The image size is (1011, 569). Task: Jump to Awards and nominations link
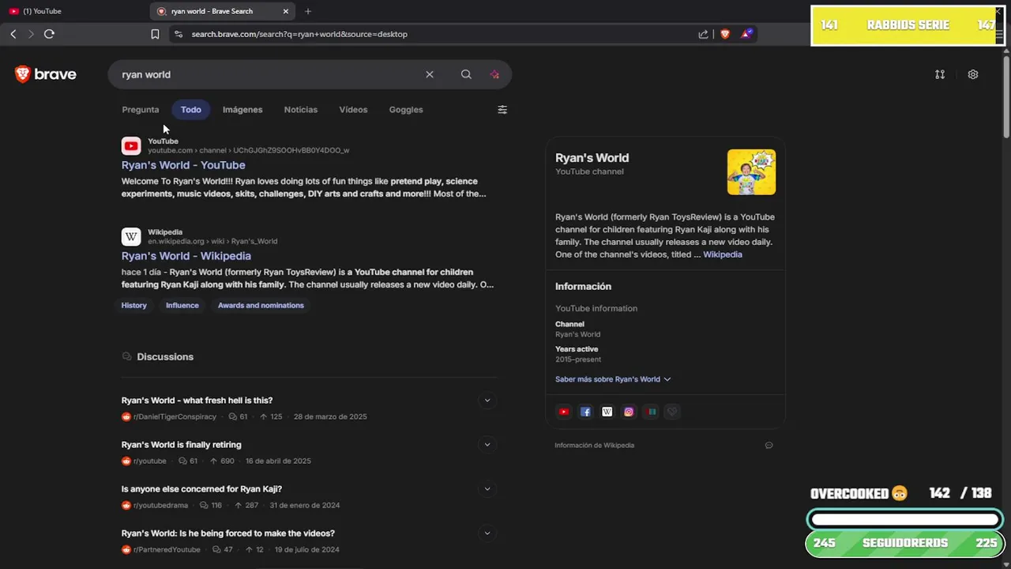pos(261,305)
